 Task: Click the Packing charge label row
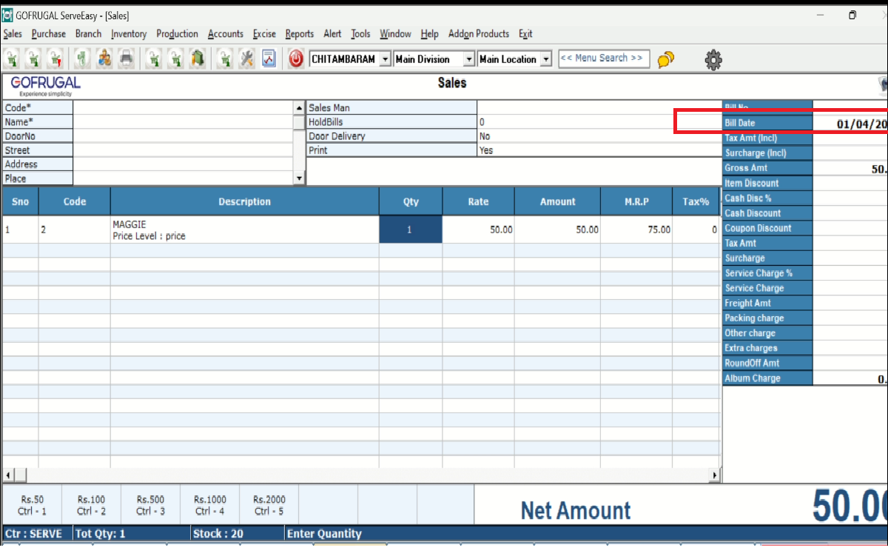(x=767, y=318)
